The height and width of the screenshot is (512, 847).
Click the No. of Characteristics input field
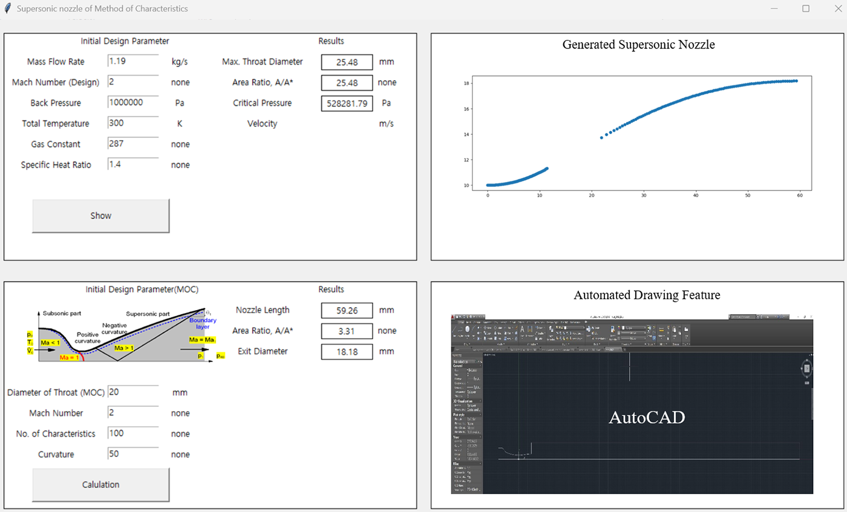pos(133,433)
